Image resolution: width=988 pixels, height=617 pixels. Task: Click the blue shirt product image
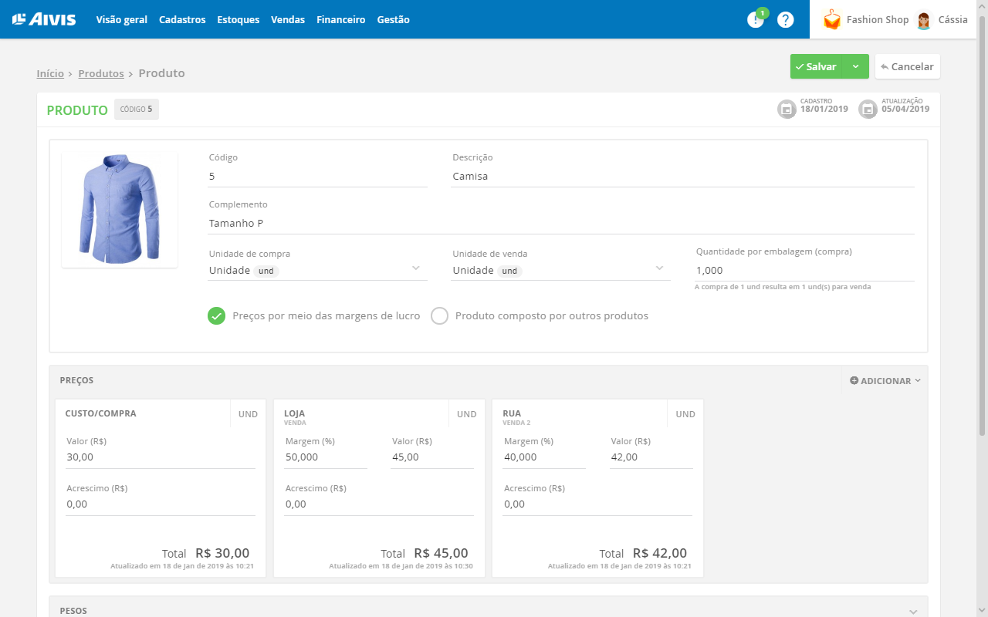point(120,210)
